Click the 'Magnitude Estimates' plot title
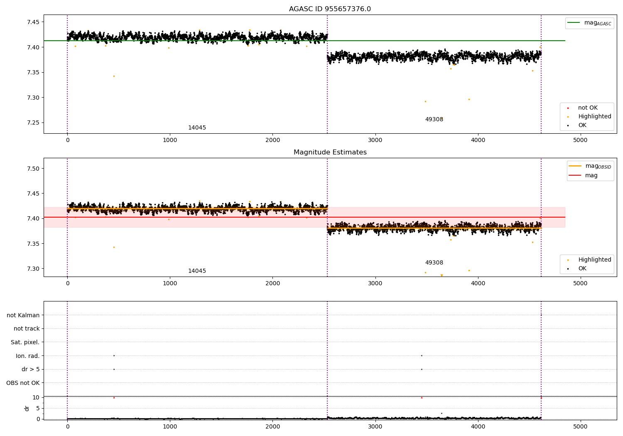Image resolution: width=623 pixels, height=436 pixels. (330, 152)
